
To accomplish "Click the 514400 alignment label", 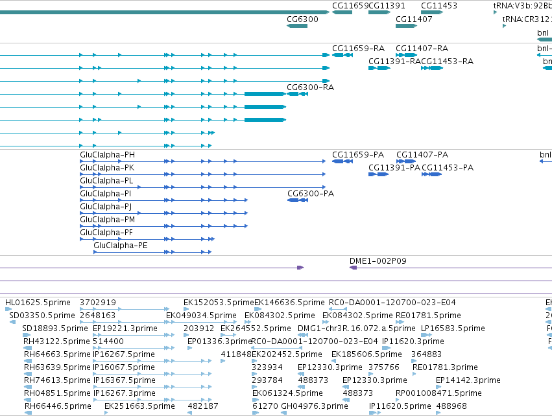I will (108, 341).
